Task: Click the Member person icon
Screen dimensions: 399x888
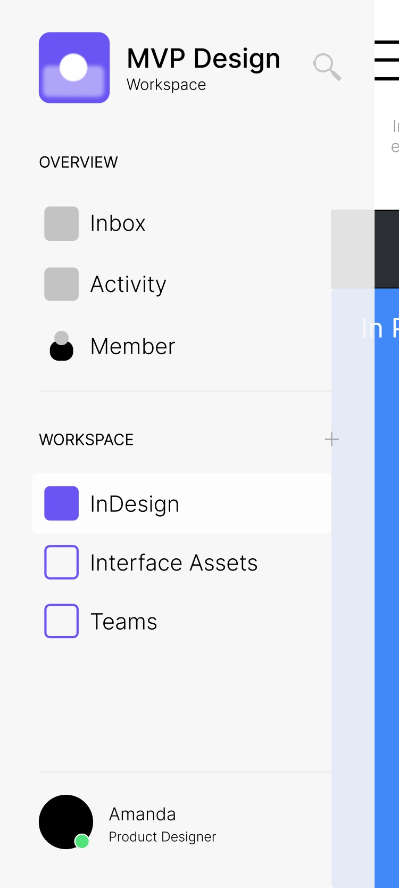Action: click(61, 346)
